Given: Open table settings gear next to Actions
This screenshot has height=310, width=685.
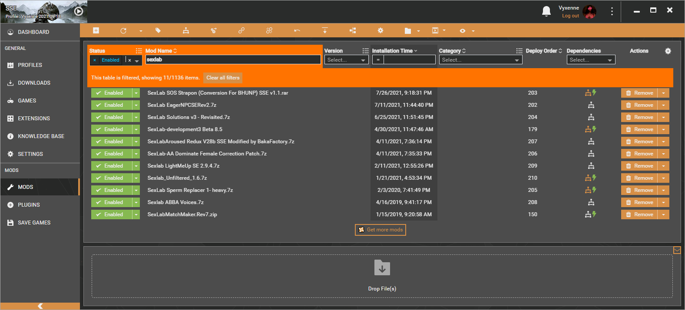Looking at the screenshot, I should (668, 51).
